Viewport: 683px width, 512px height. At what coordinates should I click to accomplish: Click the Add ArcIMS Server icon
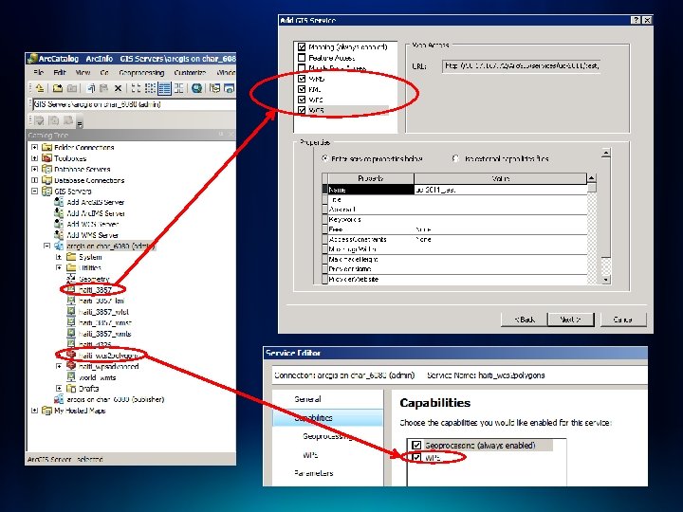(x=59, y=213)
